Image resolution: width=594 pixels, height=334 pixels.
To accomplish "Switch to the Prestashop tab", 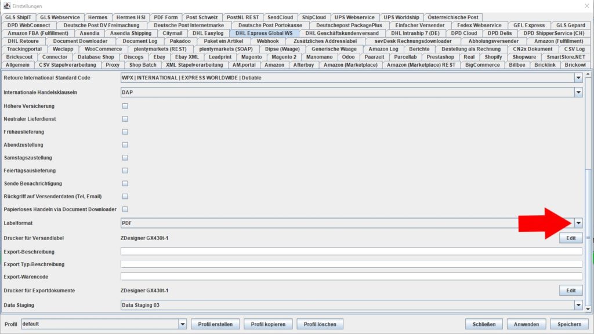I will 440,57.
